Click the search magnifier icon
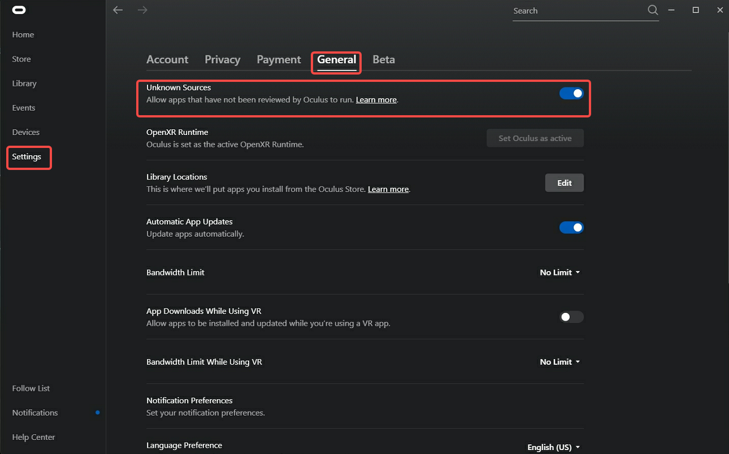 [x=653, y=10]
